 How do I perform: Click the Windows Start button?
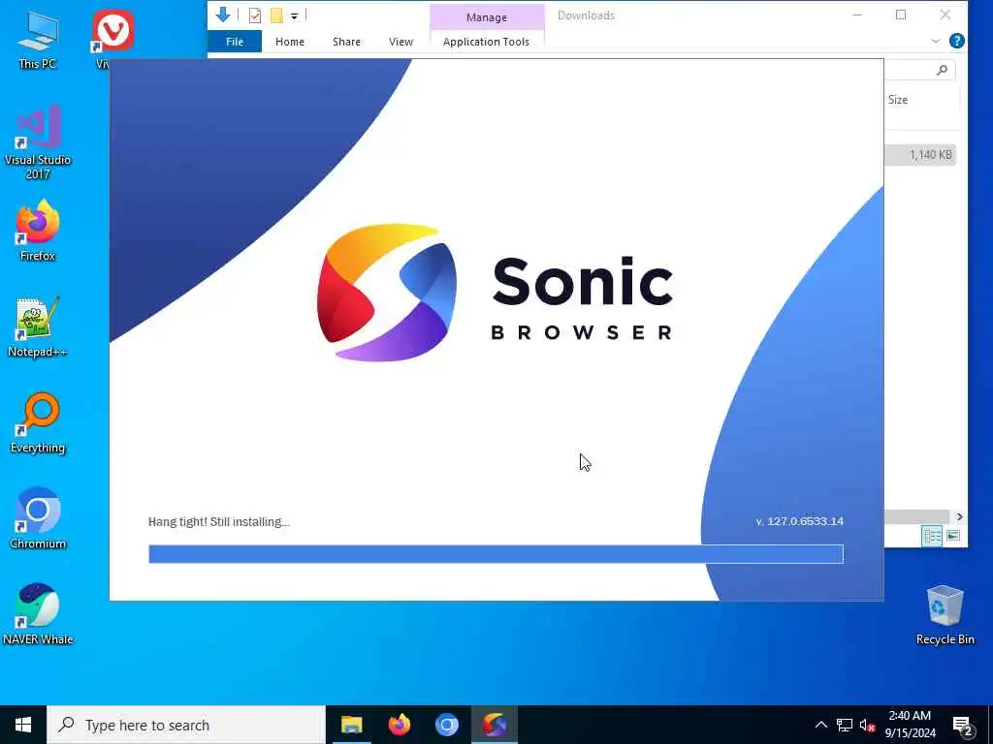(23, 725)
